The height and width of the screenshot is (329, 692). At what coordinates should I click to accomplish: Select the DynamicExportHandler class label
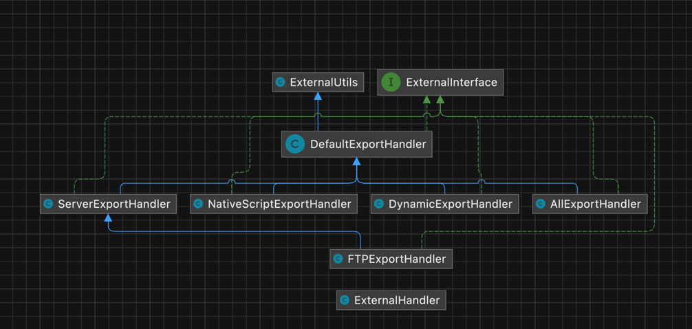(450, 204)
